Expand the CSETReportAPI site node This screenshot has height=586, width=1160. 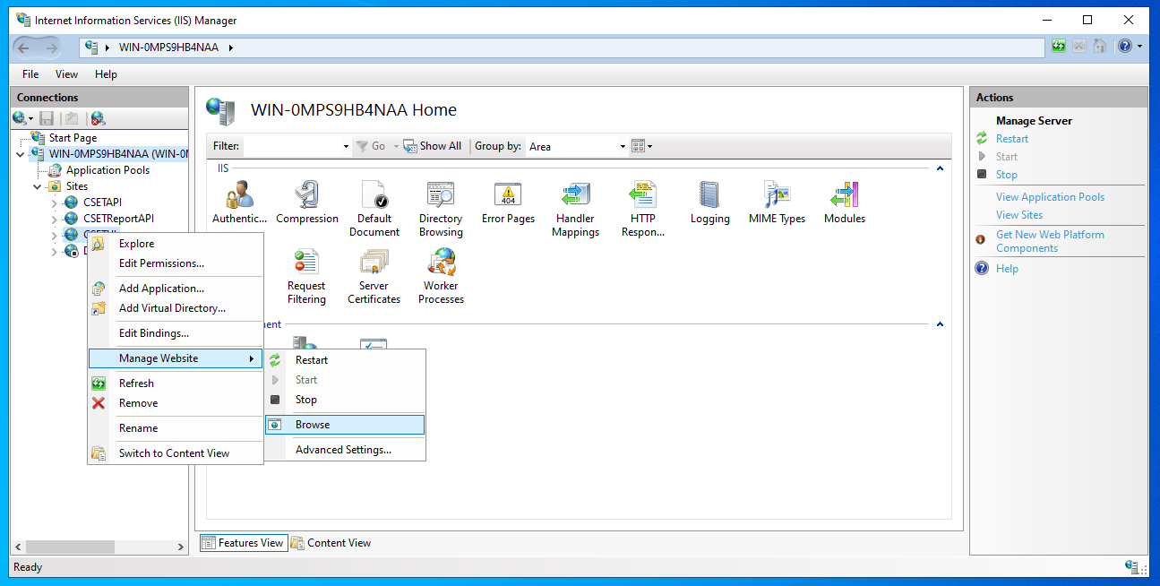pyautogui.click(x=55, y=219)
